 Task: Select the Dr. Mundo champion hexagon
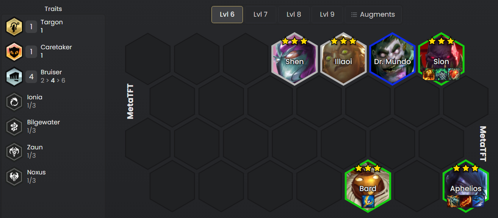click(x=392, y=59)
